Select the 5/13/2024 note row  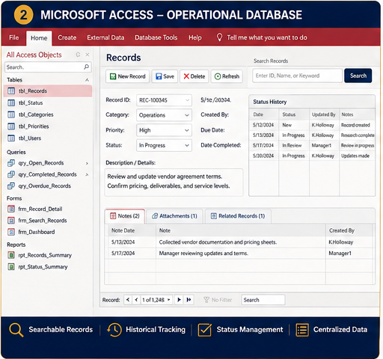239,242
